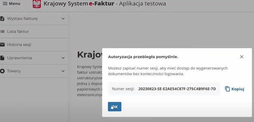Click the hamburger menu icon

click(x=5, y=4)
